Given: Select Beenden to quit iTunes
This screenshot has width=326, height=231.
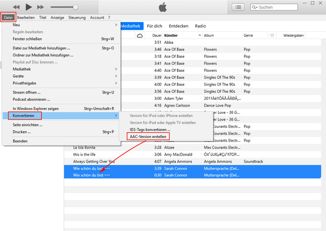Looking at the screenshot, I should click(61, 141).
